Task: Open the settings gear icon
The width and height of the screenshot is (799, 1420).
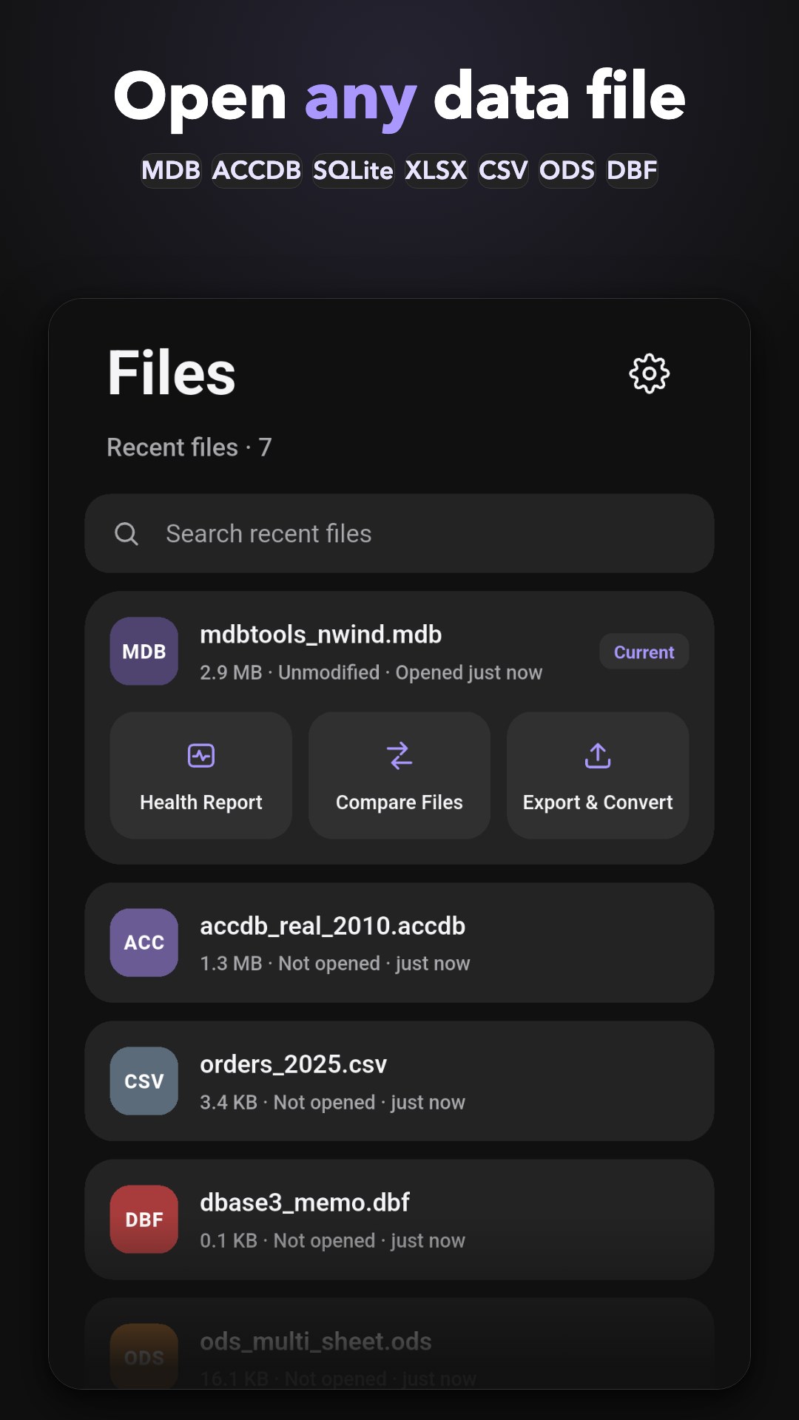Action: [649, 373]
